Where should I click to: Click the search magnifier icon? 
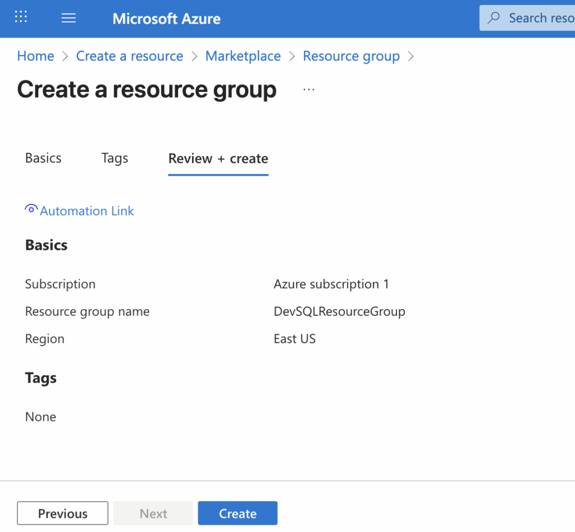click(493, 17)
